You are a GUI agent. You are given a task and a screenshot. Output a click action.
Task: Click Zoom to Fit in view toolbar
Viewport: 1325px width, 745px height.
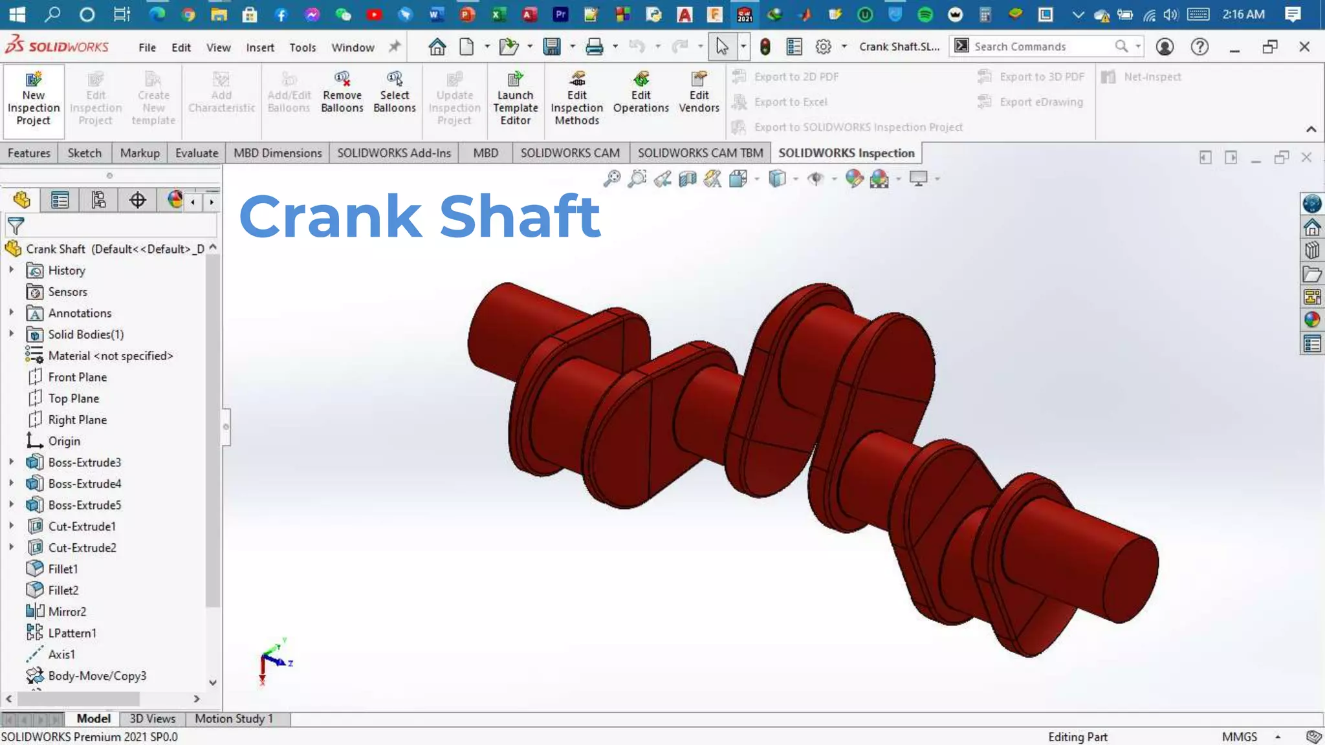(611, 178)
